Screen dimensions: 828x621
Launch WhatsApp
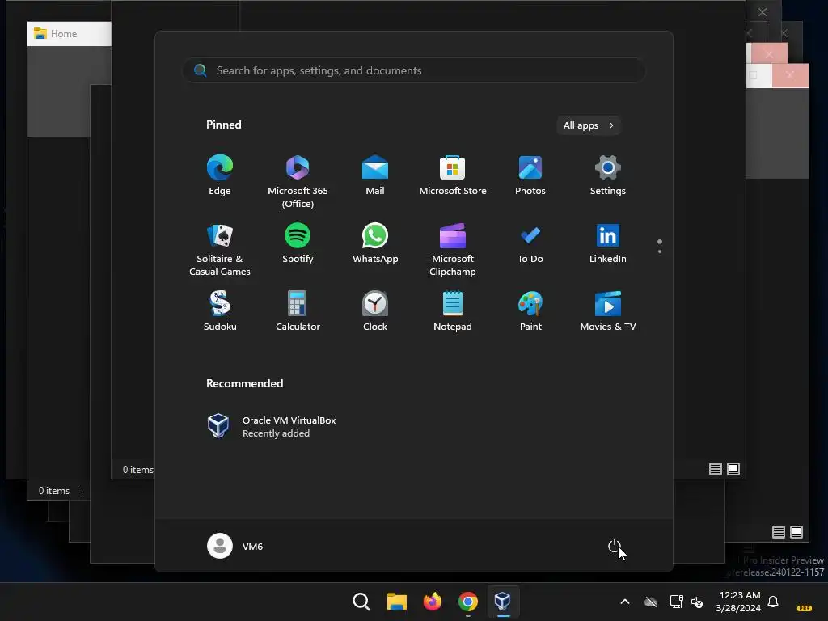point(375,243)
